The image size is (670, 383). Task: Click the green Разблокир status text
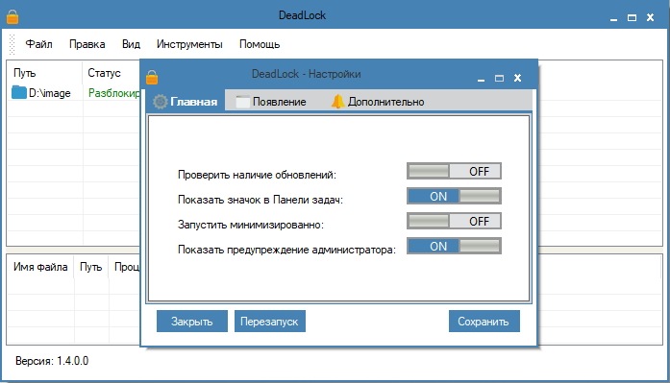click(x=114, y=92)
